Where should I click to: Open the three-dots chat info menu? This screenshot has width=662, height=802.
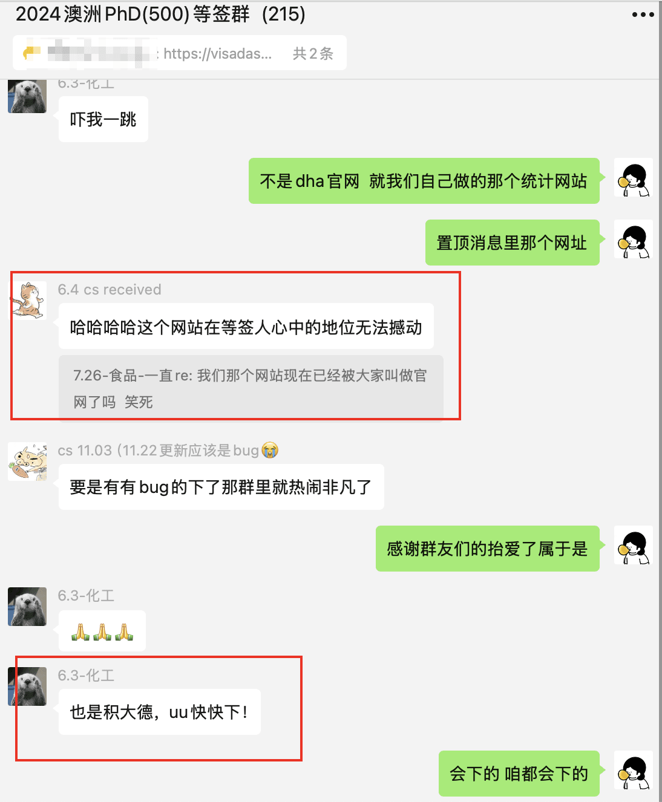pyautogui.click(x=643, y=15)
